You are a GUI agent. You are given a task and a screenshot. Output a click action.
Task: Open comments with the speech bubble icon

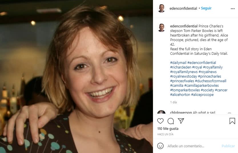click(x=171, y=121)
